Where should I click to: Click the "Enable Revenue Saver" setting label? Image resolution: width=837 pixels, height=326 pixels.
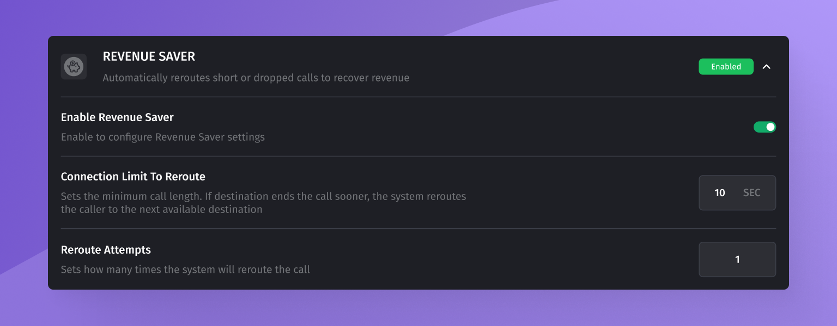[117, 117]
